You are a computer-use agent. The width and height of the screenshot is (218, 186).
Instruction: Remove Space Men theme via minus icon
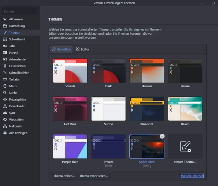[x=162, y=136]
